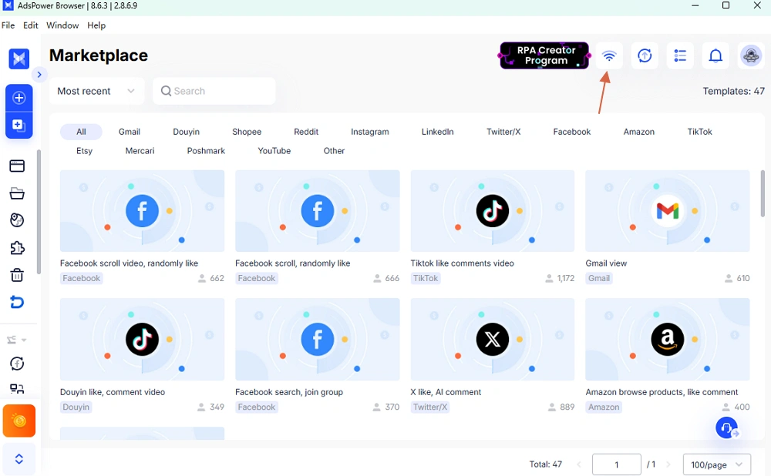771x476 pixels.
Task: Select the All category filter
Action: pos(81,132)
